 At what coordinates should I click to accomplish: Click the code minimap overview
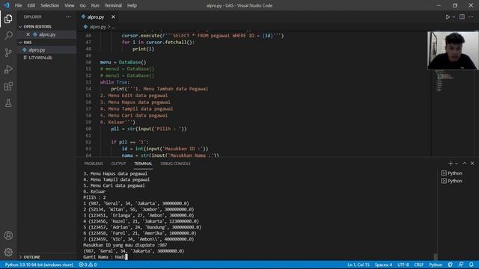pos(445,81)
